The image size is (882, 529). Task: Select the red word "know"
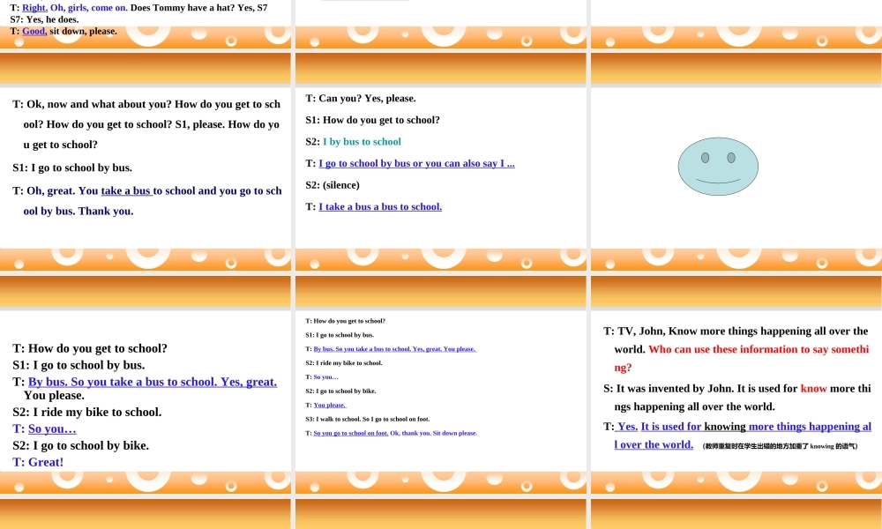tap(813, 389)
